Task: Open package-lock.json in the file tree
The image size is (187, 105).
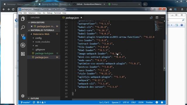Action: coord(44,53)
